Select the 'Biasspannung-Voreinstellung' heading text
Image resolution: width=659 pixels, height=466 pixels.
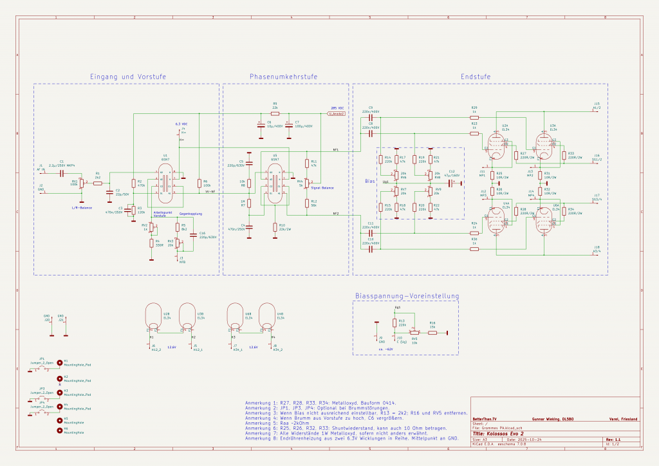click(407, 296)
